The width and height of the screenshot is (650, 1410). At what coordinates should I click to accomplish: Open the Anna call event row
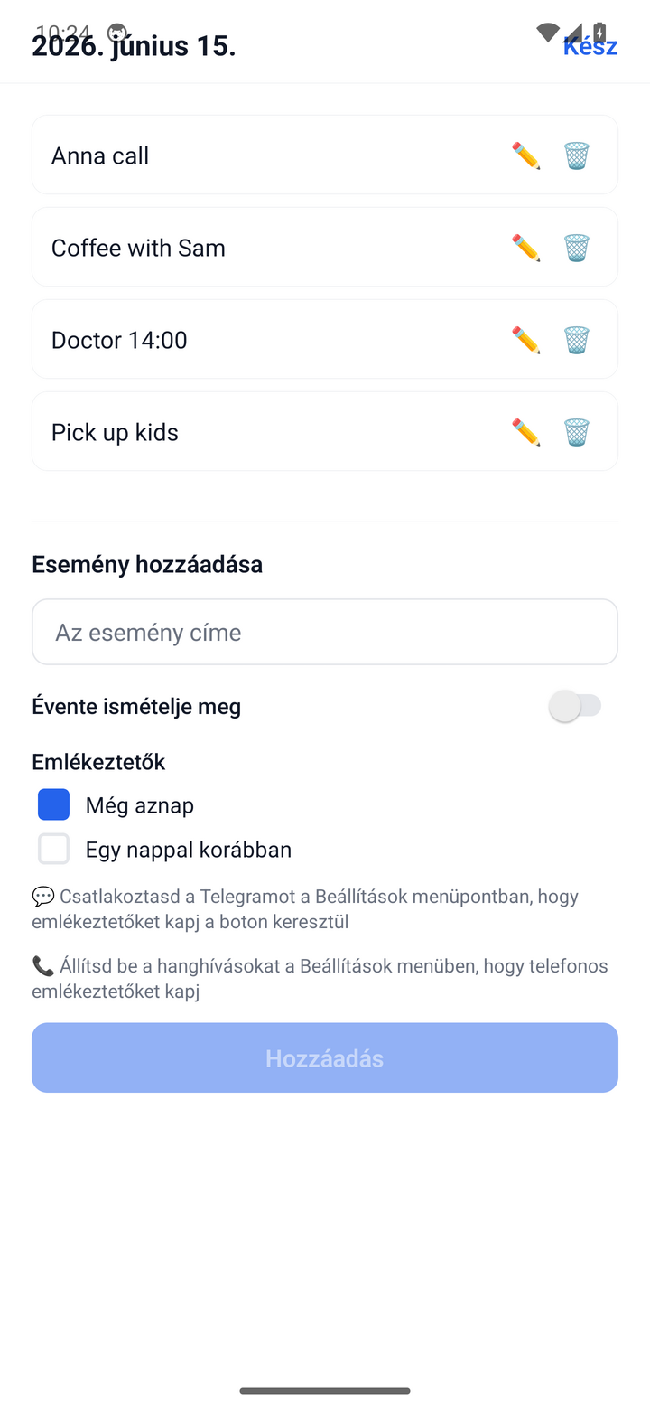325,155
